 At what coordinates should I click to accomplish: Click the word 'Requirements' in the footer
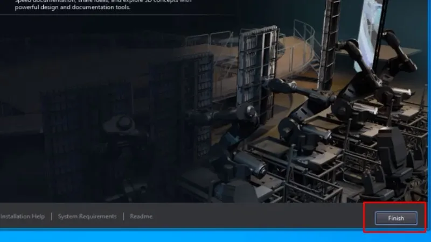tap(98, 216)
